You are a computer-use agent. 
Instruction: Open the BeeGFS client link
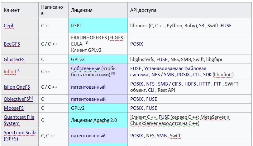point(12,44)
